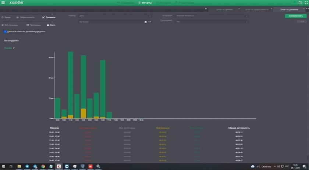
Task: Open the Сотрудник dropdown with Алексей Якименко
Action: tap(212, 16)
